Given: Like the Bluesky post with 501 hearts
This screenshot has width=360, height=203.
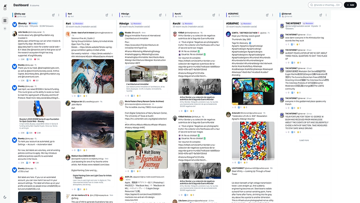Looking at the screenshot, I should click(x=36, y=81).
